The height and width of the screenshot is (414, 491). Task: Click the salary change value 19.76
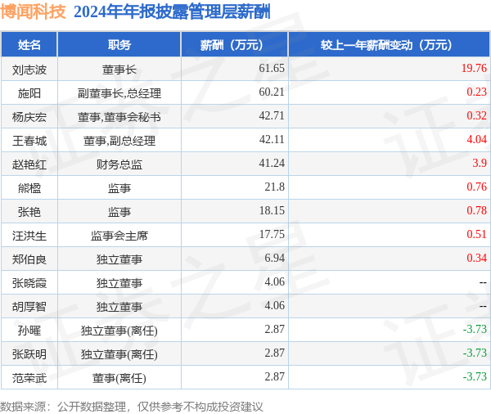474,68
